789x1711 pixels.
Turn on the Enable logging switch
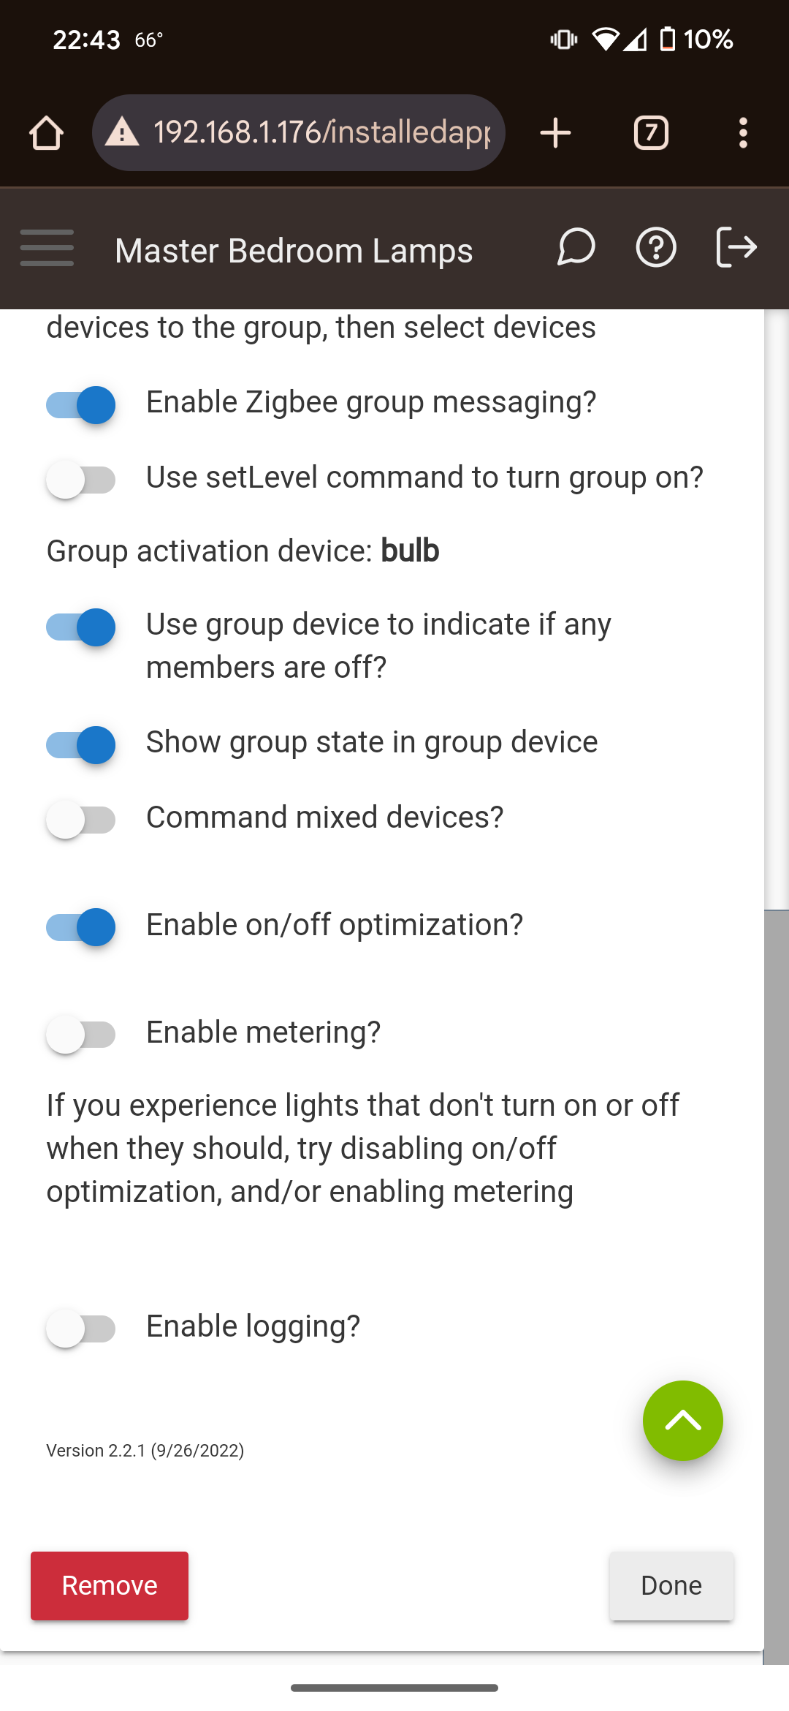click(80, 1329)
